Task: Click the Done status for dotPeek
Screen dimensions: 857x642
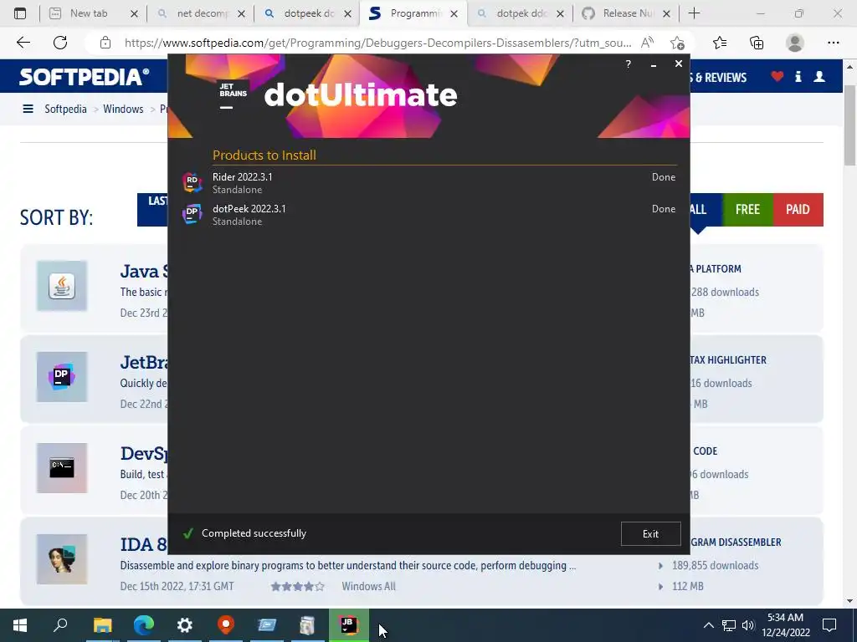Action: pyautogui.click(x=664, y=208)
